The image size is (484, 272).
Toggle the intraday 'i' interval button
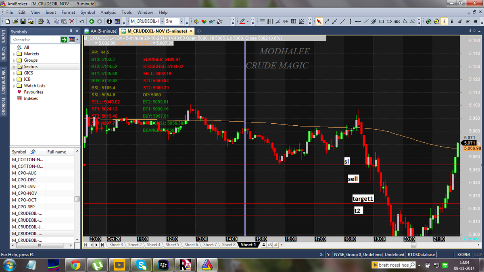444,21
